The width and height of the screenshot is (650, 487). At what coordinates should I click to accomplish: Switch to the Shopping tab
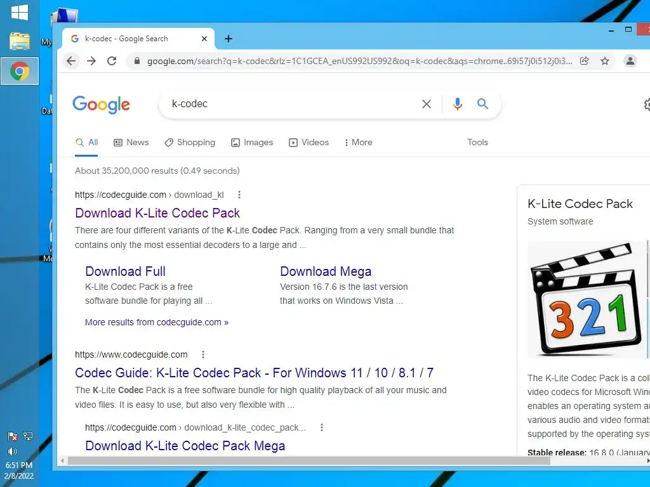coord(190,143)
